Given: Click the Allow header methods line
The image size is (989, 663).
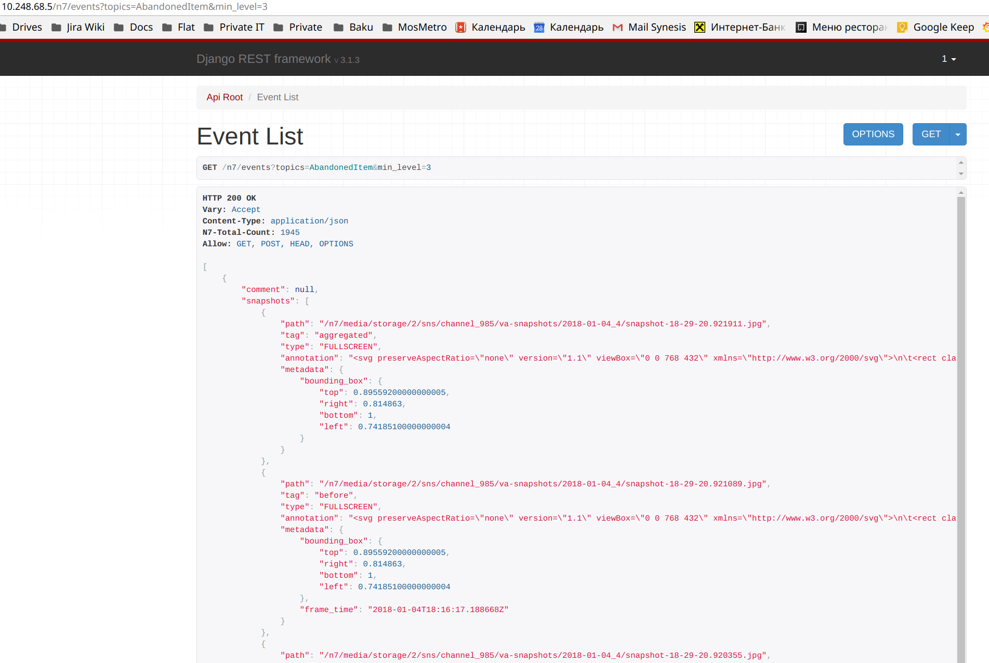Looking at the screenshot, I should coord(278,244).
